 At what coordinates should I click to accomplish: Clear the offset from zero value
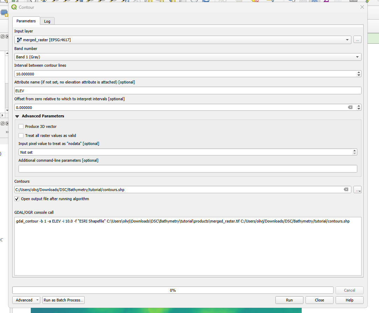[x=350, y=107]
